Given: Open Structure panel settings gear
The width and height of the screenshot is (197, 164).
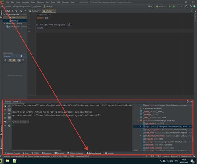Looking at the screenshot, I should pyautogui.click(x=21, y=56).
